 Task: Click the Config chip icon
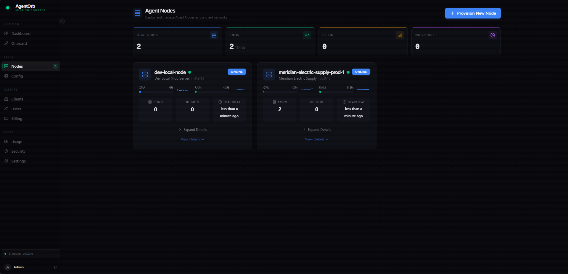[x=6, y=76]
